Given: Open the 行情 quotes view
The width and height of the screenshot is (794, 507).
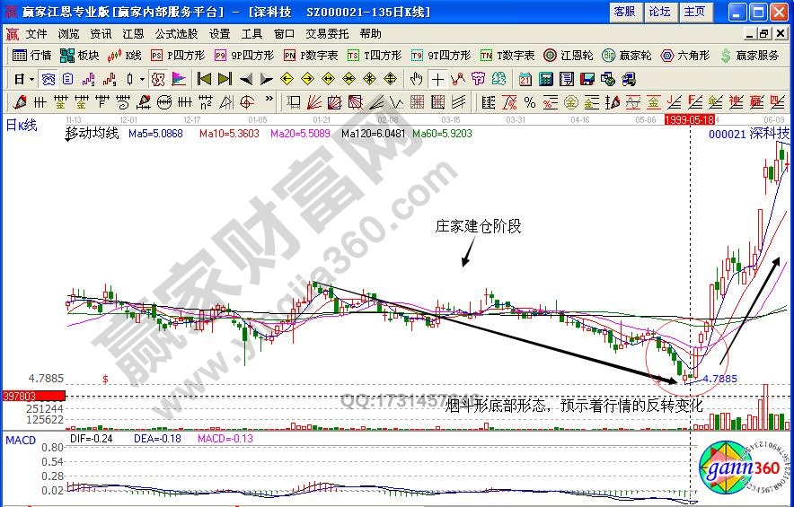Looking at the screenshot, I should pos(32,56).
